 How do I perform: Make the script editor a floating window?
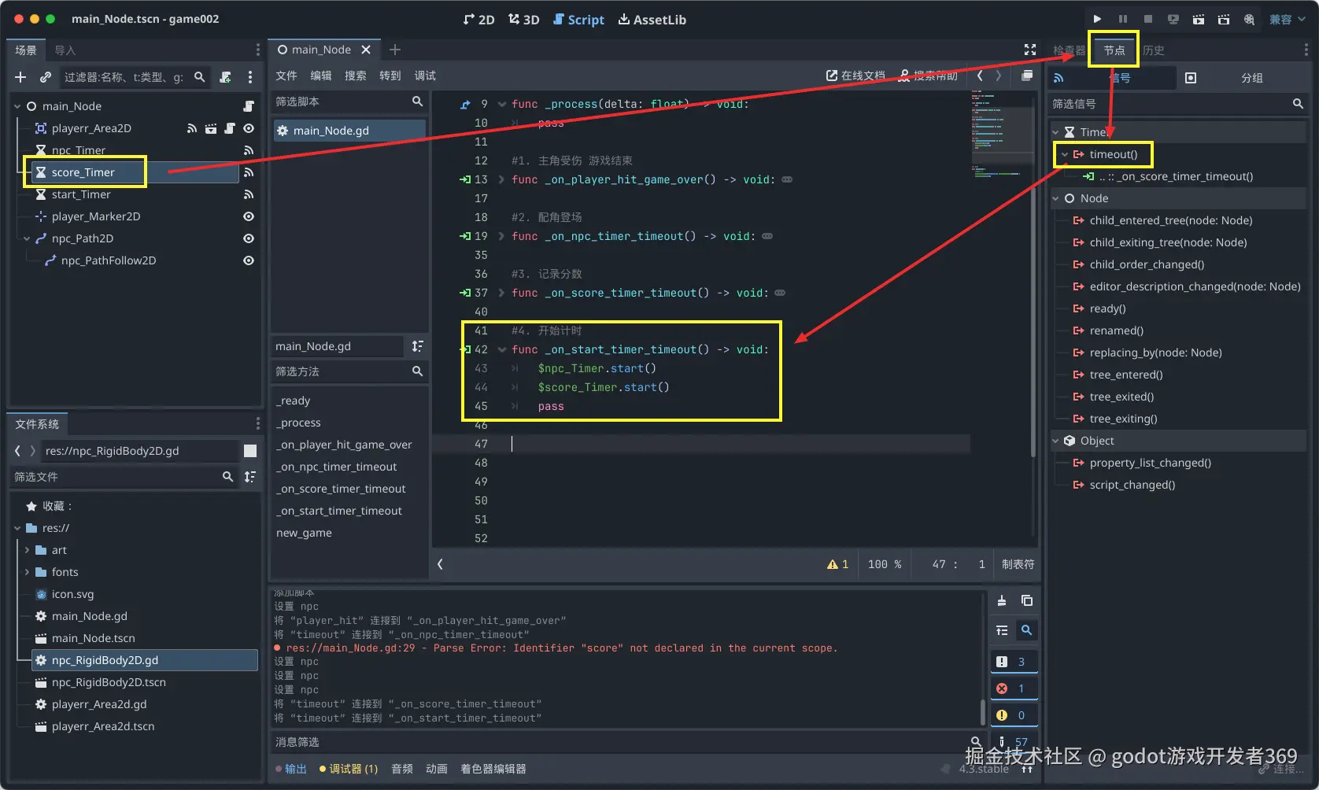(1027, 76)
